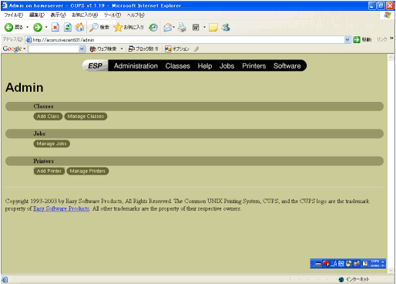This screenshot has height=284, width=396.
Task: Expand the Google search box dropdown
Action: pos(82,49)
